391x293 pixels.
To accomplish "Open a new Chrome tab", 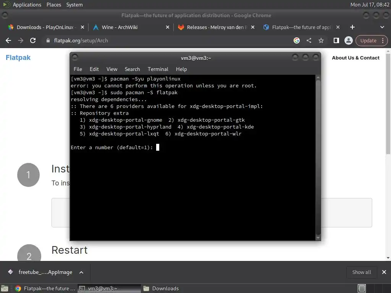I will [352, 27].
